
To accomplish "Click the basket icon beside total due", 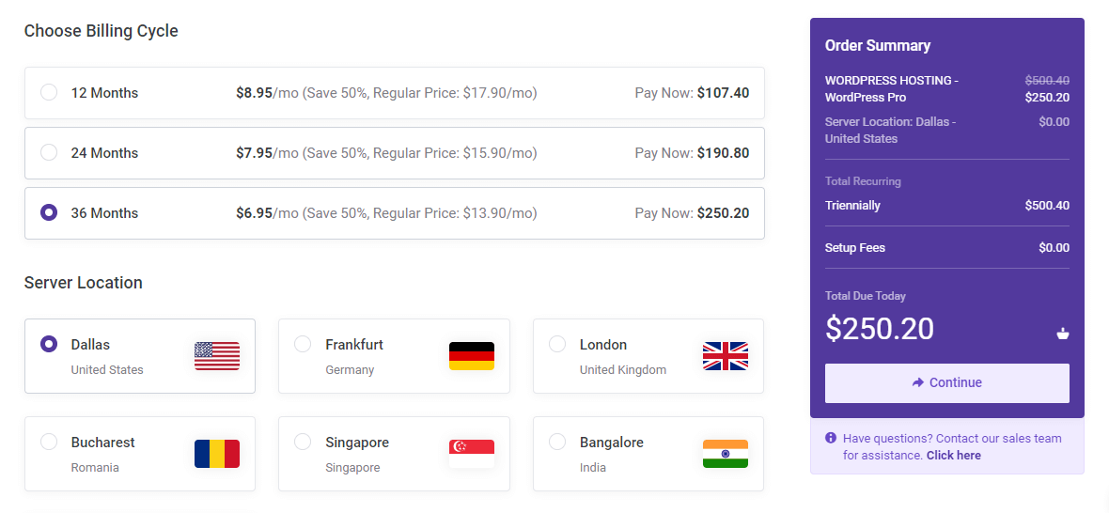I will tap(1063, 333).
